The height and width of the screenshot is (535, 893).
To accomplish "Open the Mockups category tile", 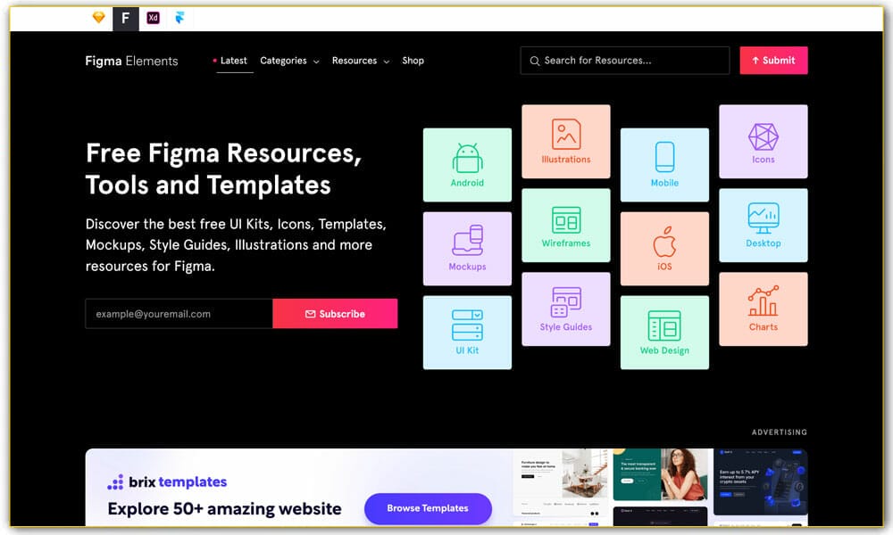I will 467,249.
